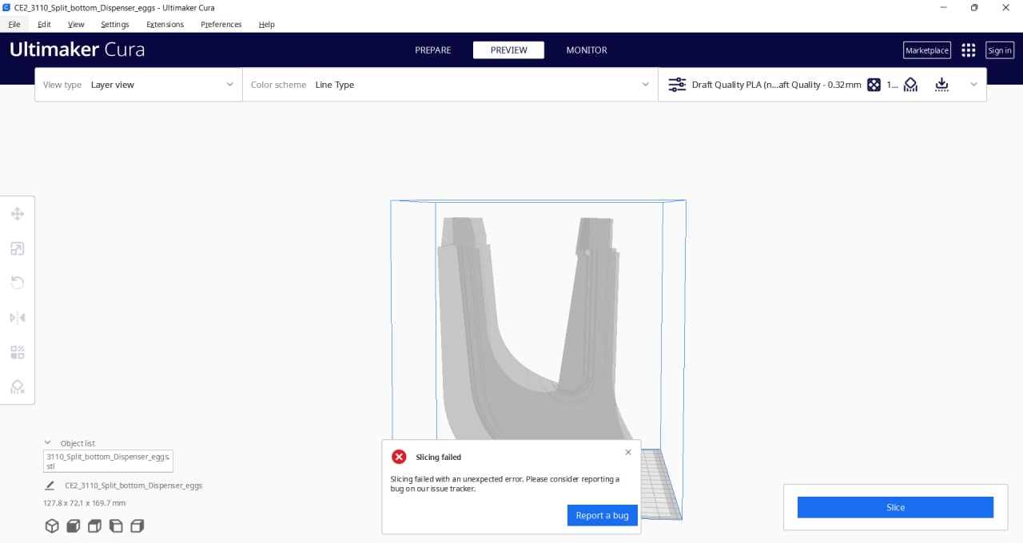Open the Edit menu
The height and width of the screenshot is (543, 1023).
[x=44, y=24]
